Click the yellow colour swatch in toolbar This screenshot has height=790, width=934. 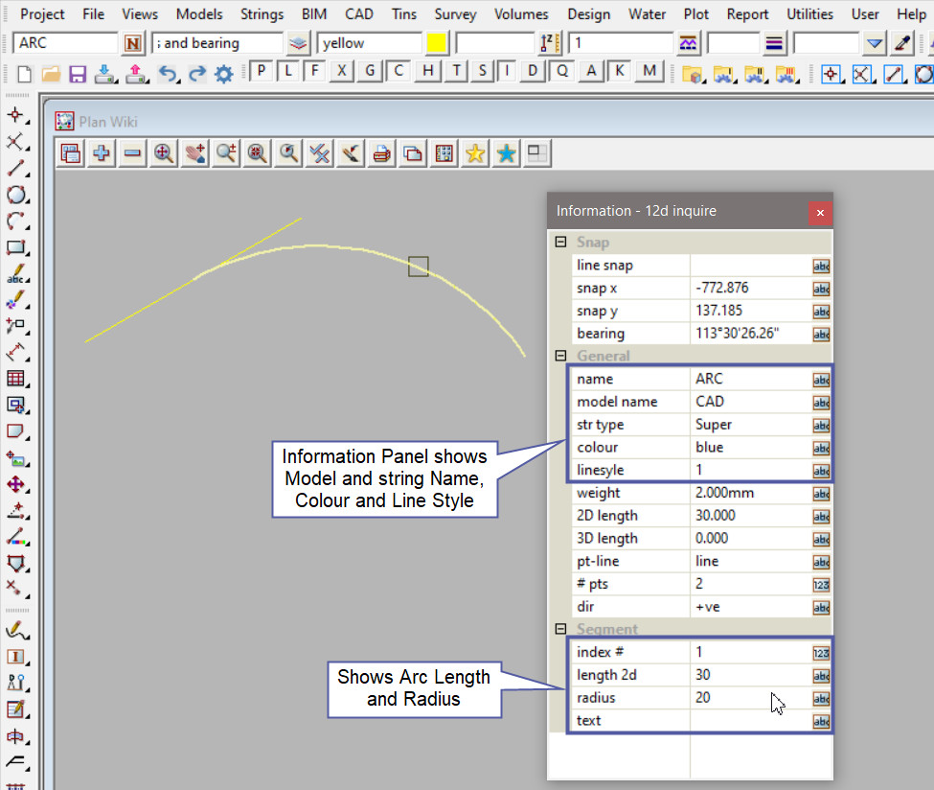437,43
